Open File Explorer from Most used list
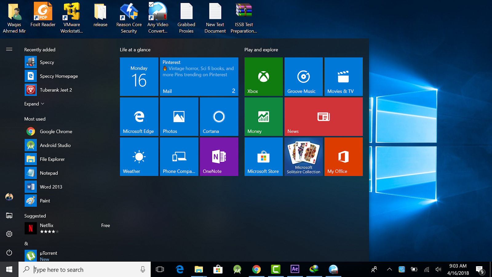 click(67, 159)
